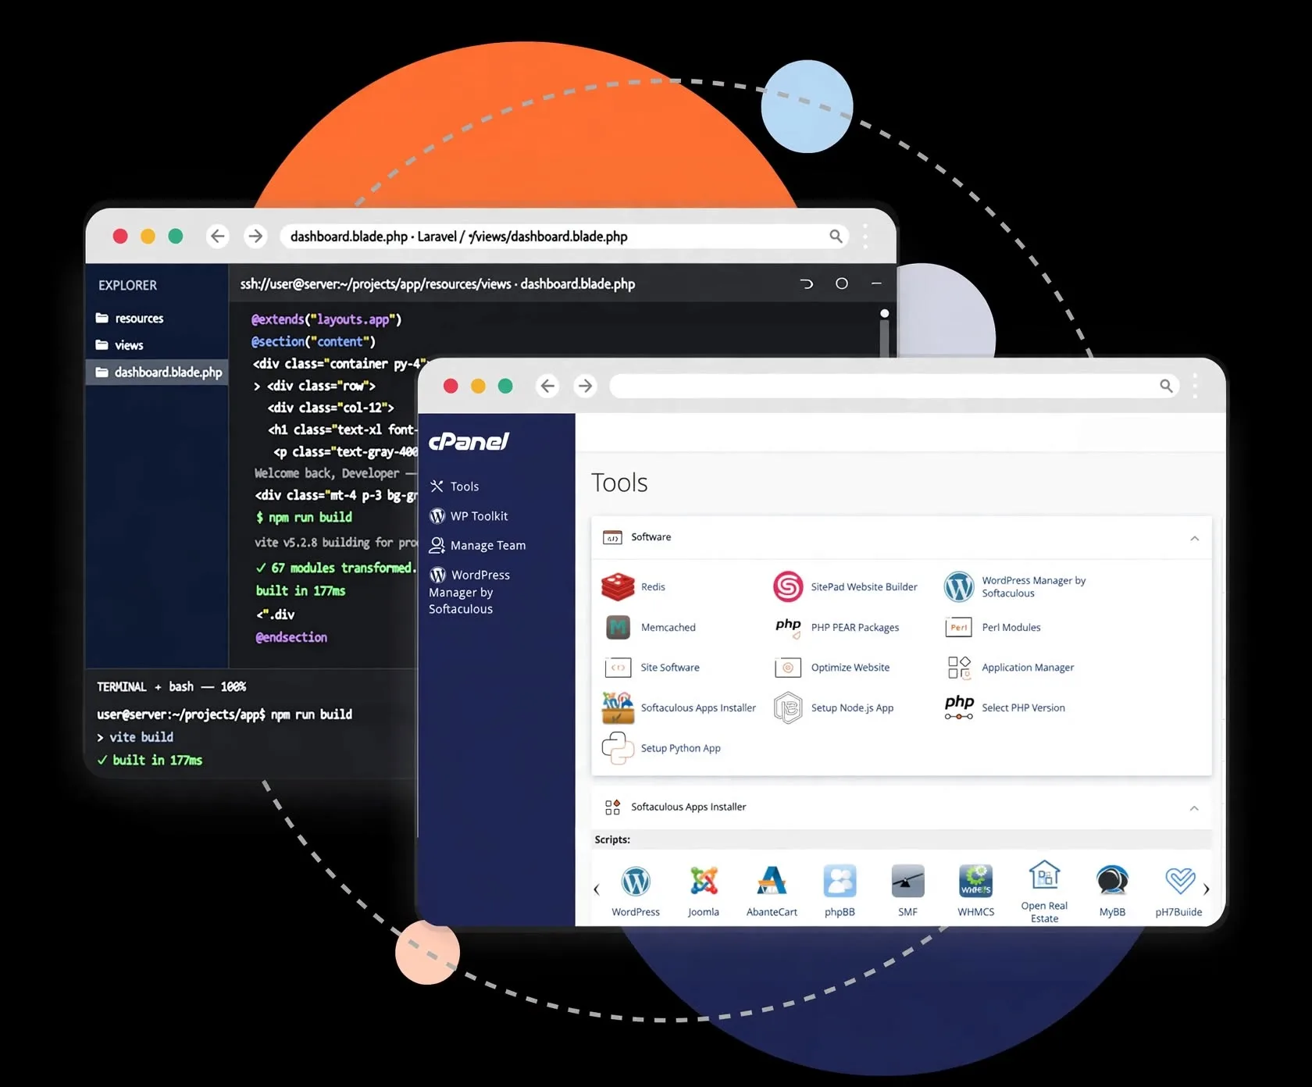Click the EXPLORER panel heading

click(x=127, y=285)
